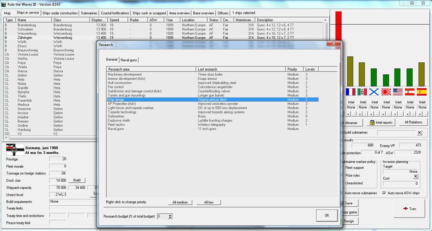
Task: Select the Italian flag icon
Action: coord(363,91)
